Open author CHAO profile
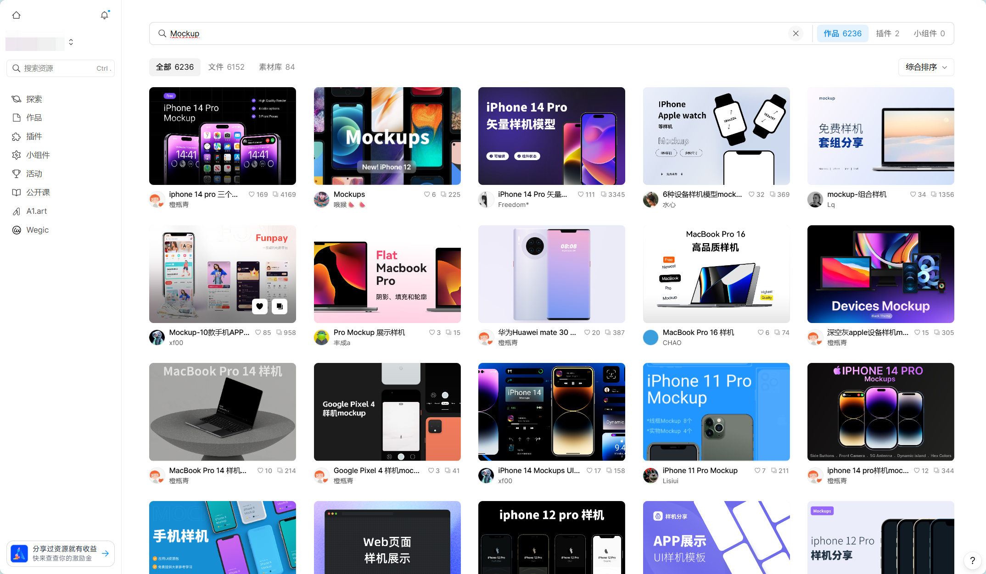The width and height of the screenshot is (986, 574). 672,343
